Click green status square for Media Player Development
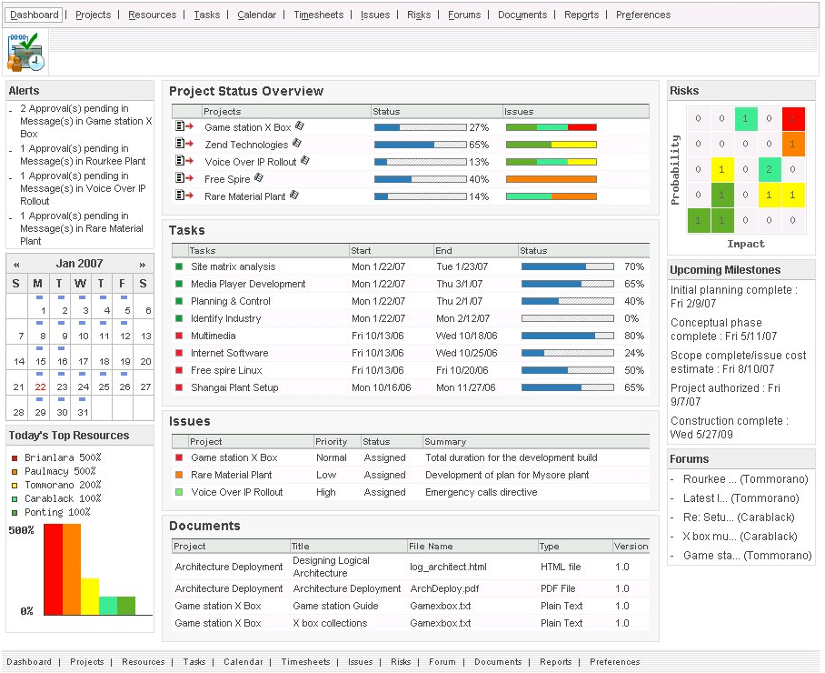 [x=179, y=285]
